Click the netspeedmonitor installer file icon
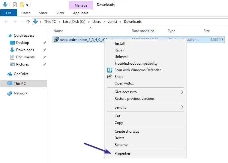228x163 pixels. [x=56, y=39]
